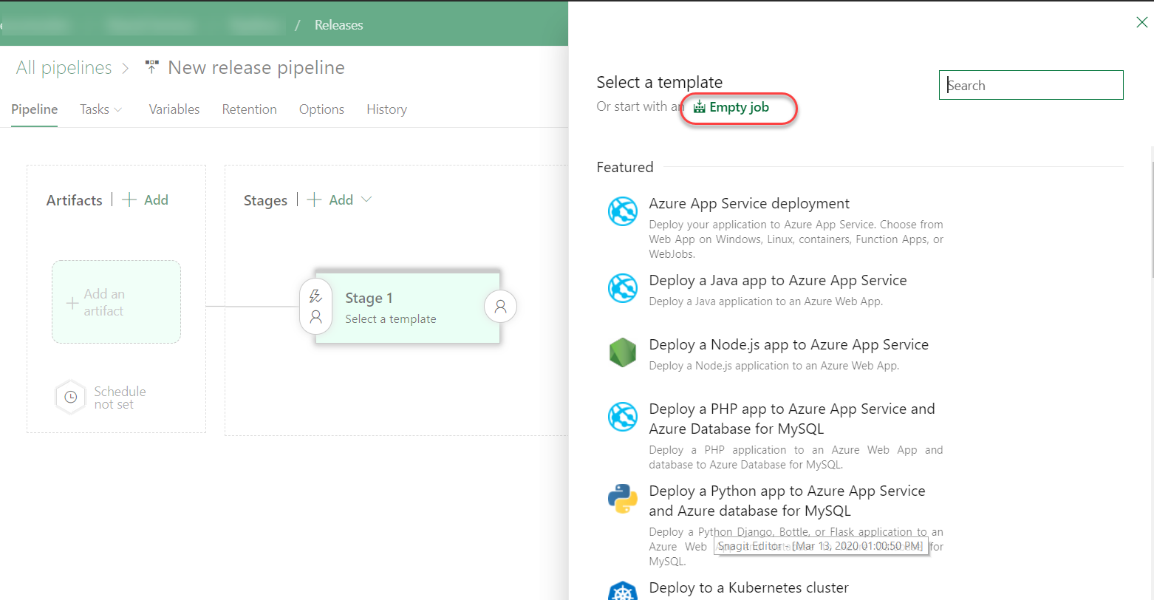
Task: Click the plus icon in Add an artifact box
Action: click(72, 302)
